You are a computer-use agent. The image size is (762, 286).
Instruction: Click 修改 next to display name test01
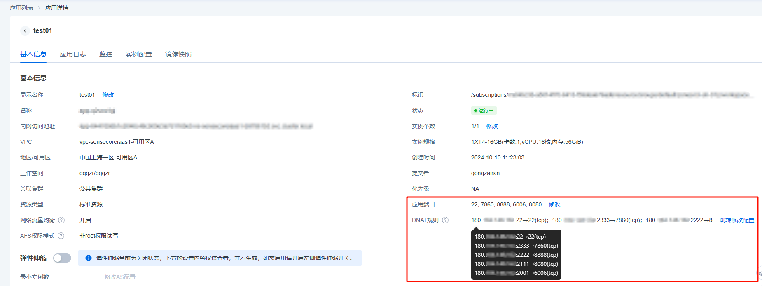pyautogui.click(x=108, y=95)
